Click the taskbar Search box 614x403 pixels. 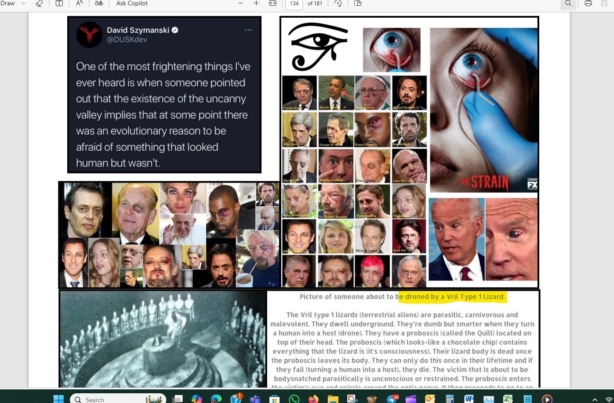pos(118,399)
